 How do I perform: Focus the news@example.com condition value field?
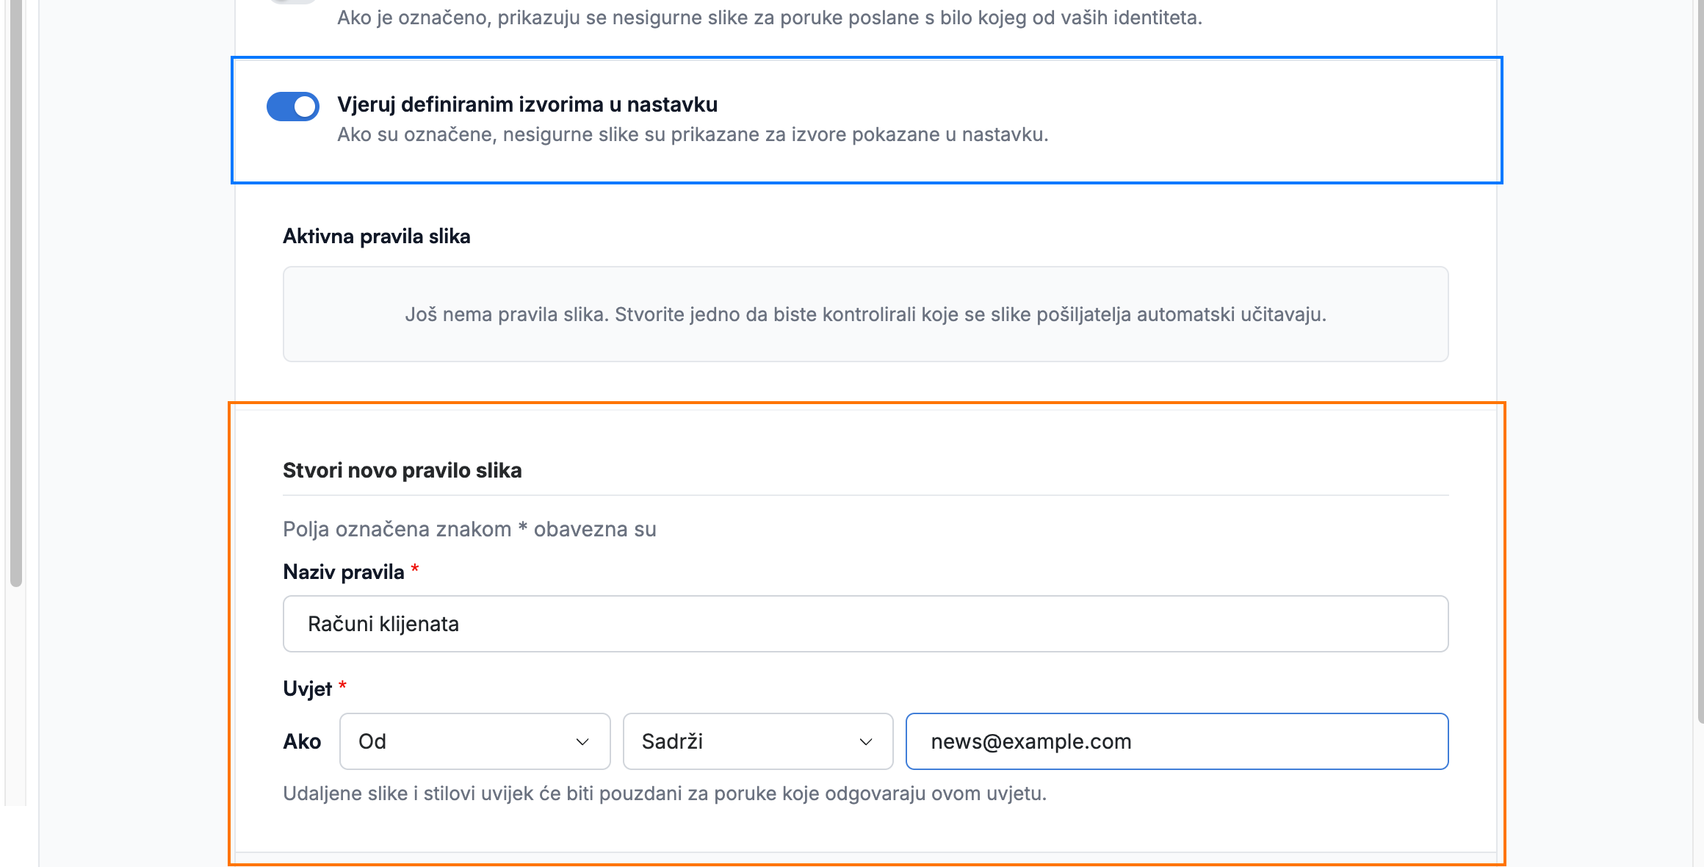[x=1177, y=741]
